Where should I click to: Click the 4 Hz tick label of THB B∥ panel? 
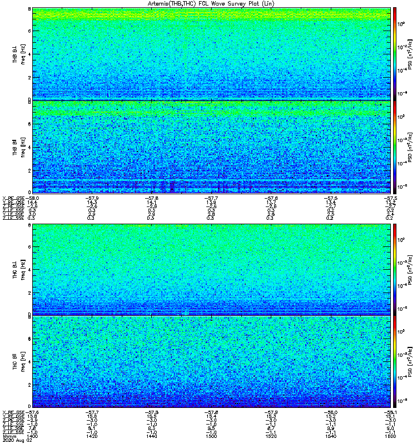29,148
